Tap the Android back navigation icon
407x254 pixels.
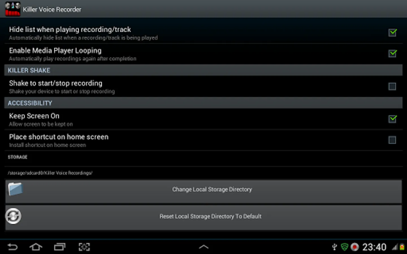click(12, 247)
